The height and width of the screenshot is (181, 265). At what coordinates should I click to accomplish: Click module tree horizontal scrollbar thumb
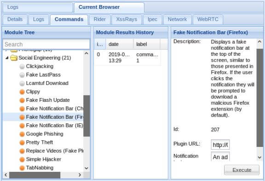pos(35,175)
